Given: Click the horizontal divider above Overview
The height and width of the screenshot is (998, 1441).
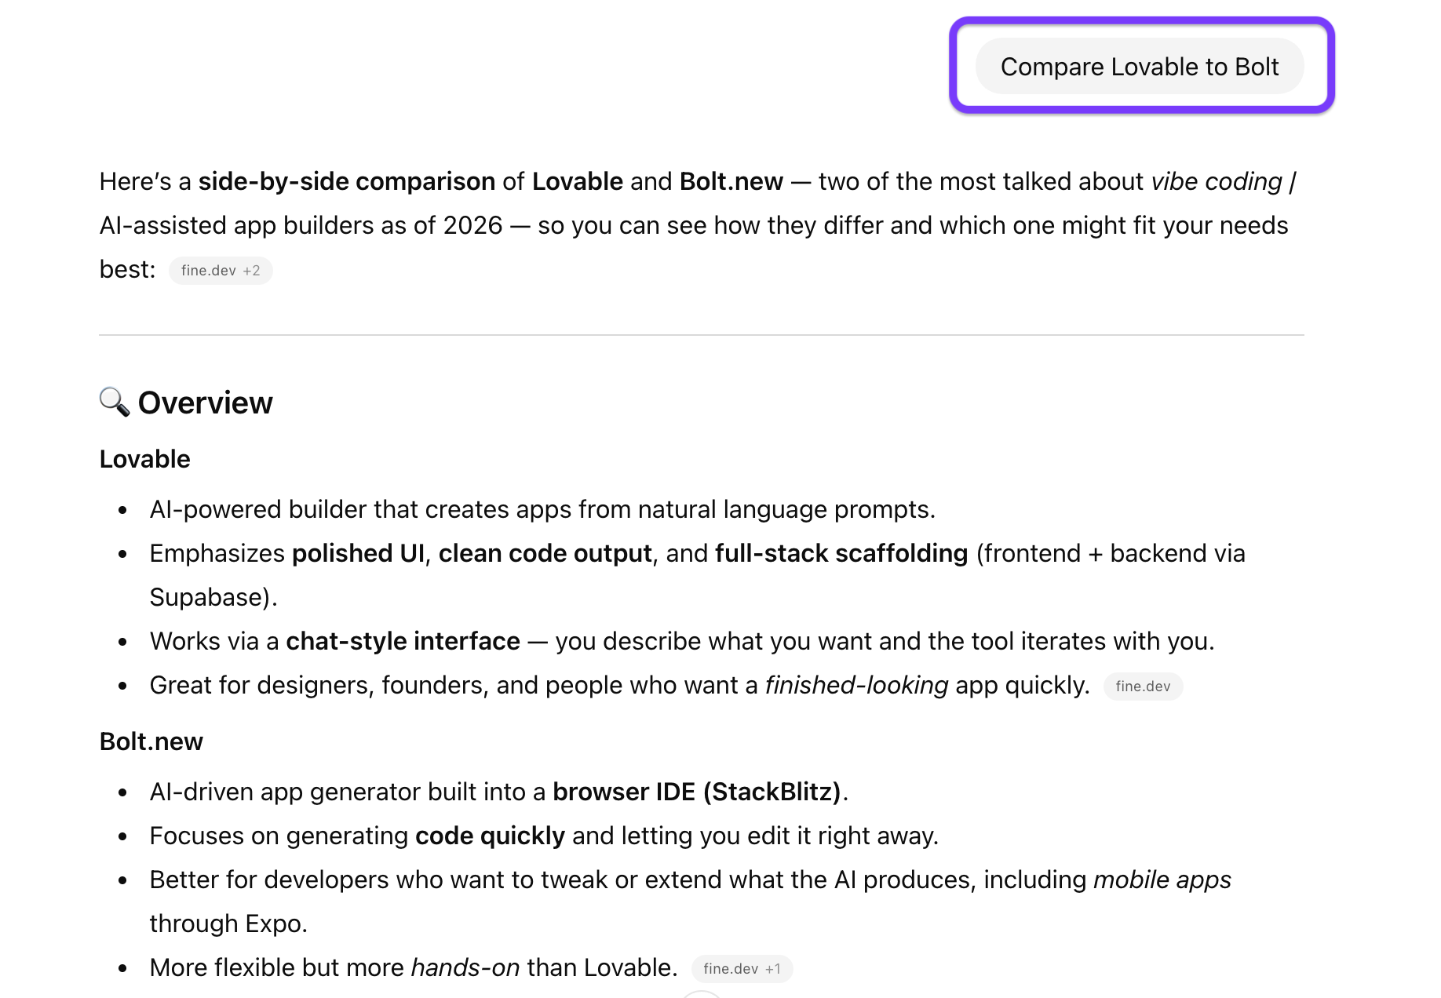Looking at the screenshot, I should pyautogui.click(x=702, y=335).
